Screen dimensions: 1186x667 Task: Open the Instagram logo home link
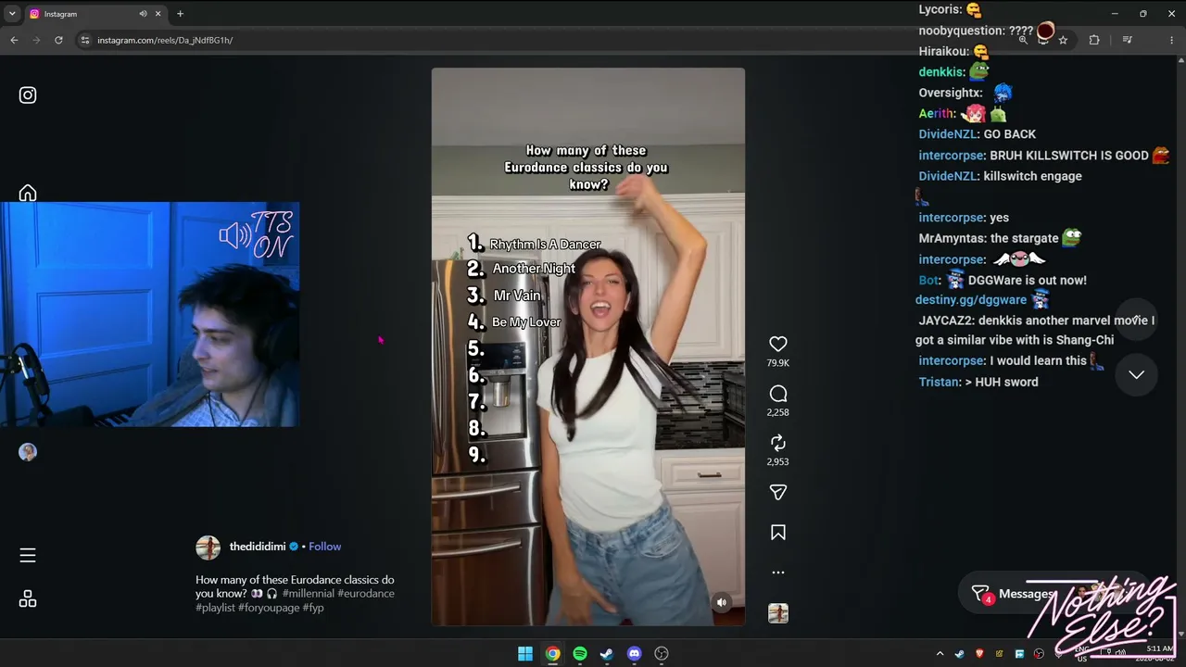point(28,94)
